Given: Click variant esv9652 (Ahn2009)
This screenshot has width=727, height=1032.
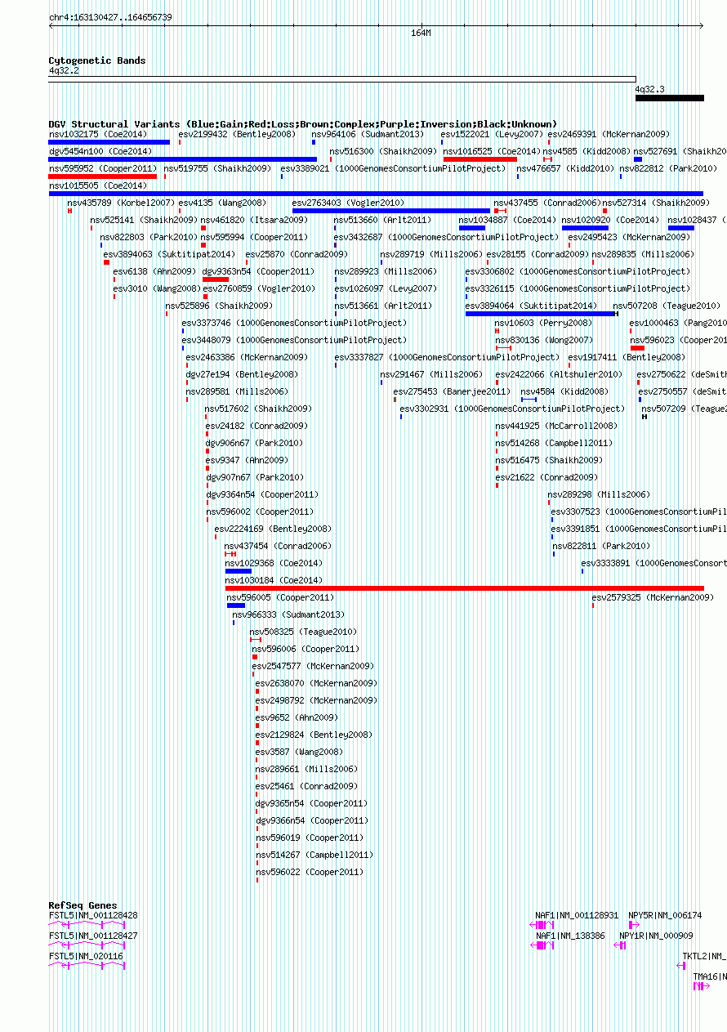Looking at the screenshot, I should (x=297, y=717).
